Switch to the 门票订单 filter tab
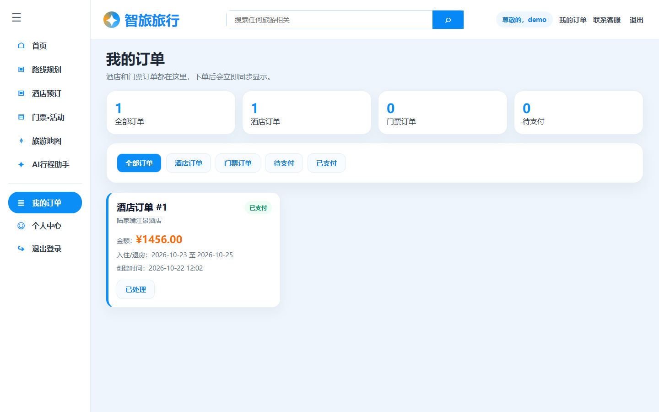The width and height of the screenshot is (659, 412). [x=238, y=163]
